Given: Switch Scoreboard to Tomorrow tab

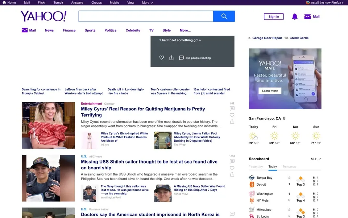Looking at the screenshot, I should pos(289,167).
